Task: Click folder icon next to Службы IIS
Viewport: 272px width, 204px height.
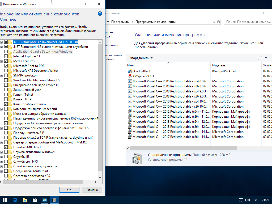Action: 10,157
